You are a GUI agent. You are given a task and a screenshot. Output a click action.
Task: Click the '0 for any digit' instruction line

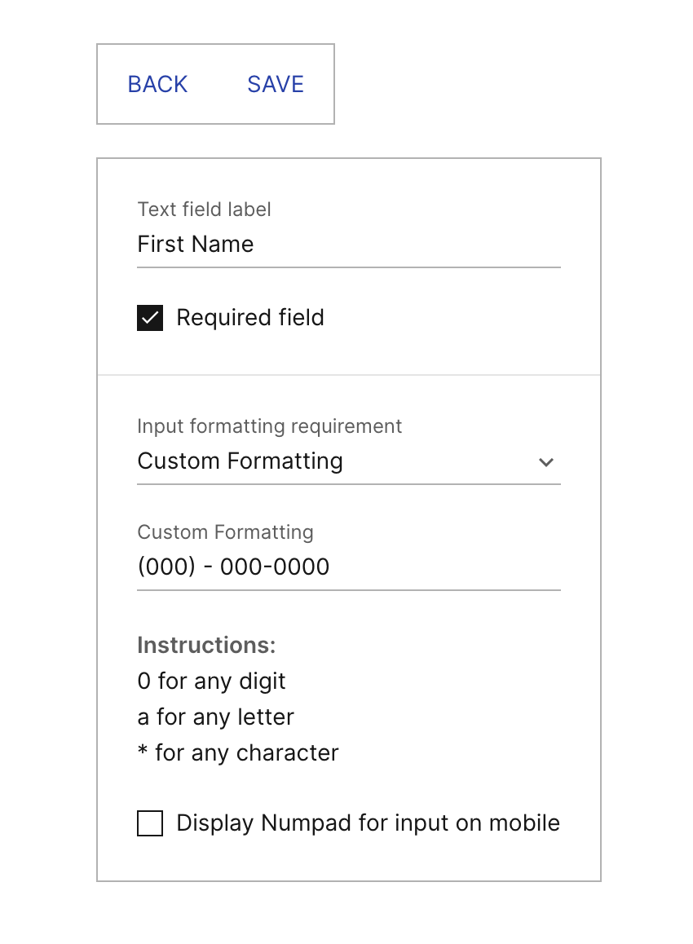click(211, 681)
